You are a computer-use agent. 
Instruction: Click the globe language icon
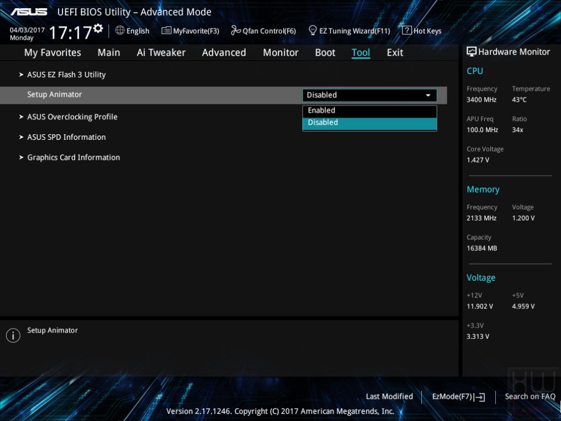click(120, 30)
